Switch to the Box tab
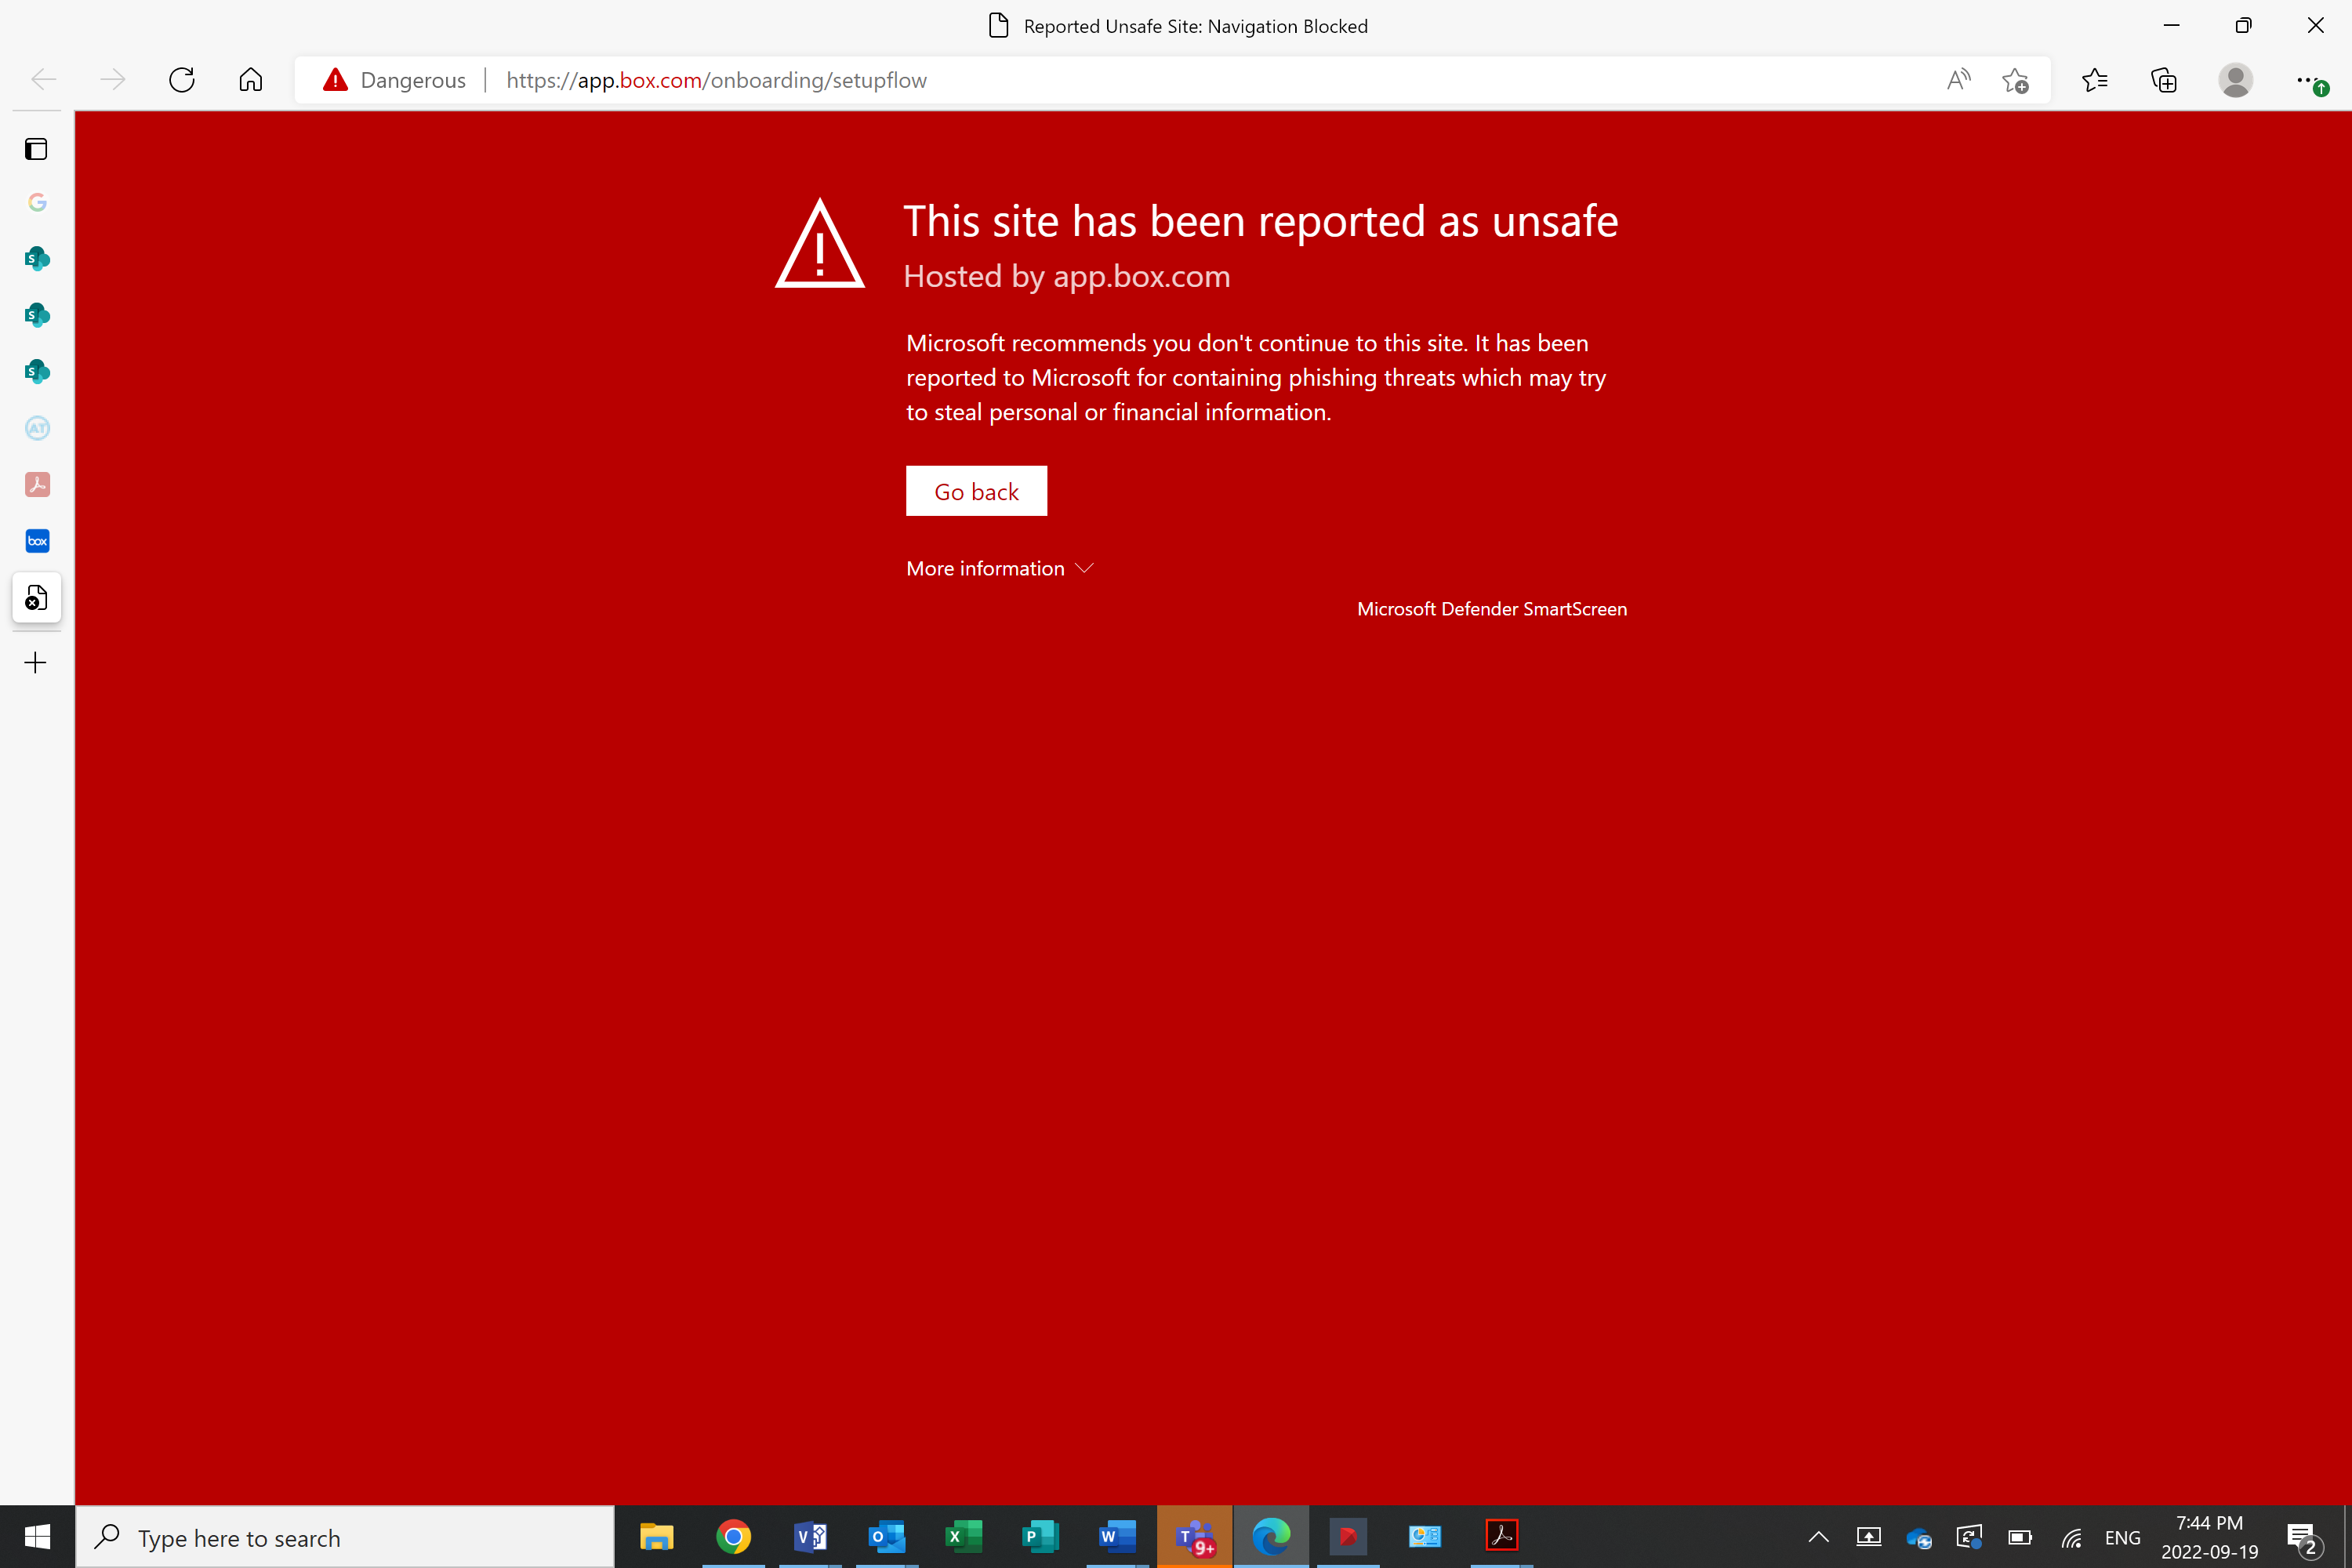2352x1568 pixels. pyautogui.click(x=37, y=541)
